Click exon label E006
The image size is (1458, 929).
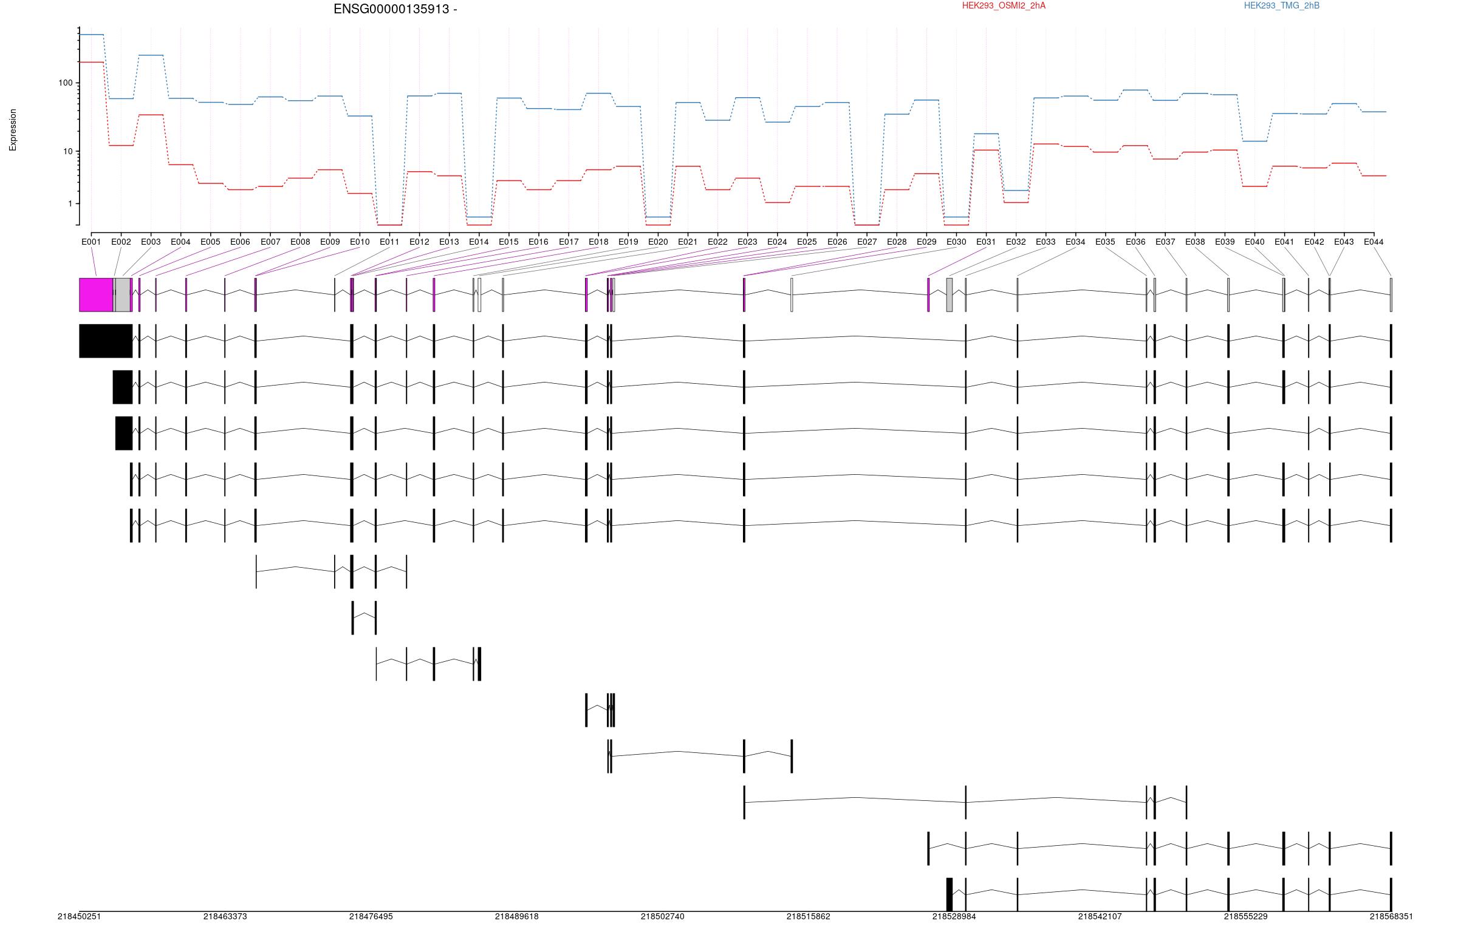pos(240,242)
